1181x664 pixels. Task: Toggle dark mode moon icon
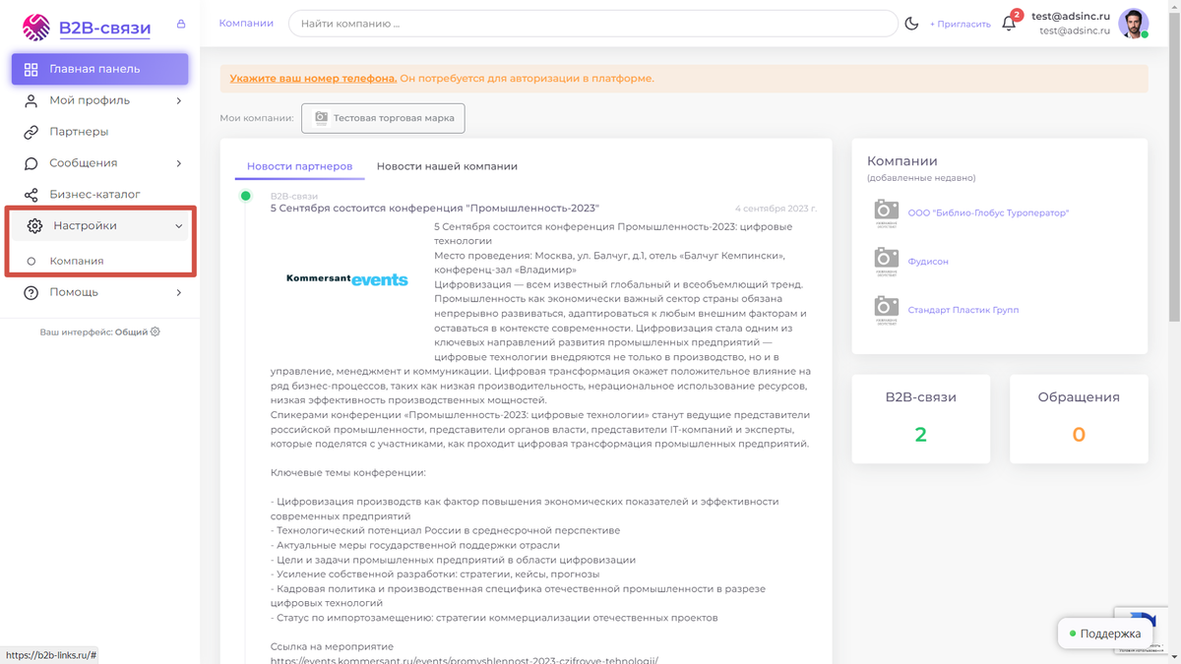point(911,24)
